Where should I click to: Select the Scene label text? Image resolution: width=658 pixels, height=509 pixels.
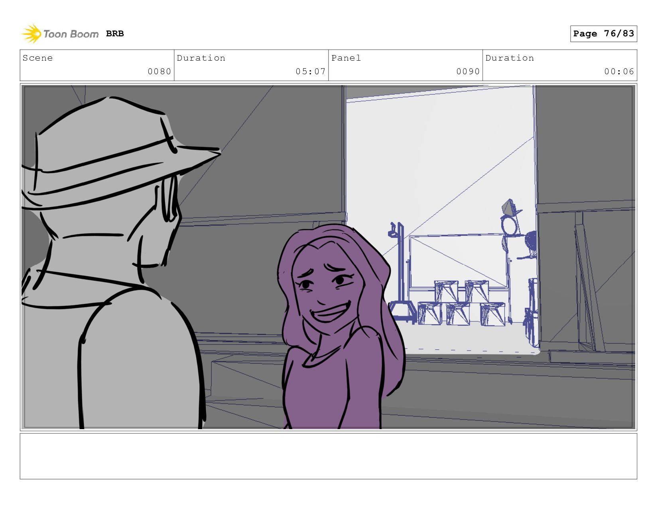click(37, 58)
